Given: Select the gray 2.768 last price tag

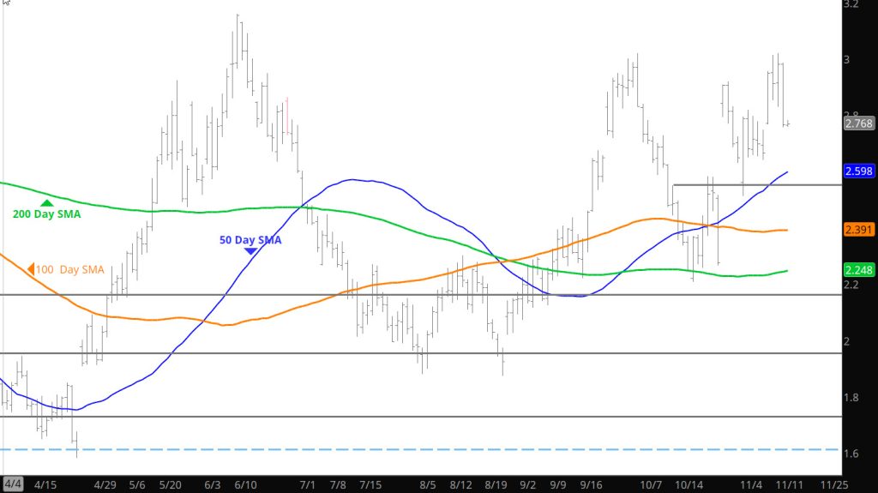Looking at the screenshot, I should click(858, 123).
